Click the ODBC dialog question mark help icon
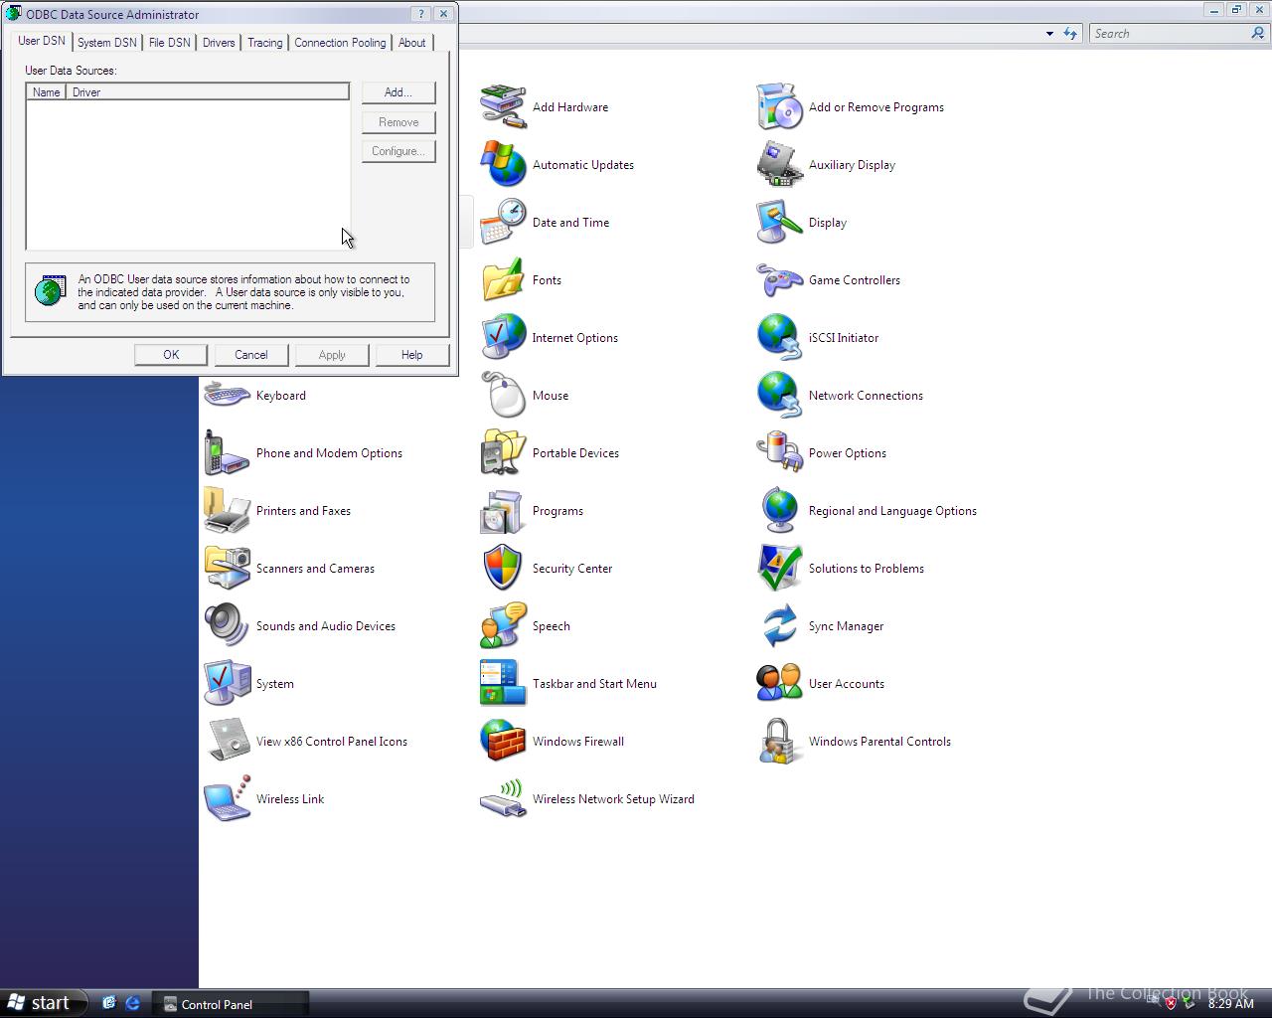Viewport: 1272px width, 1018px height. (421, 14)
